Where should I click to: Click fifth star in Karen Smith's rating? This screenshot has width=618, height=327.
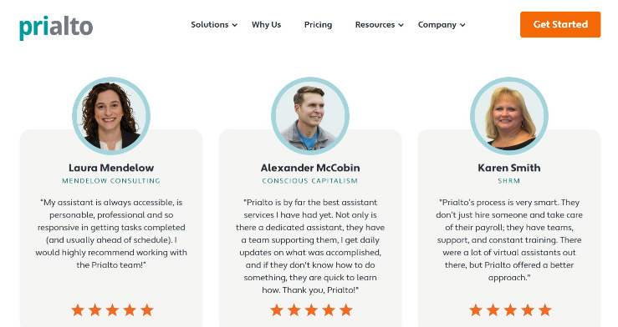[x=545, y=310]
